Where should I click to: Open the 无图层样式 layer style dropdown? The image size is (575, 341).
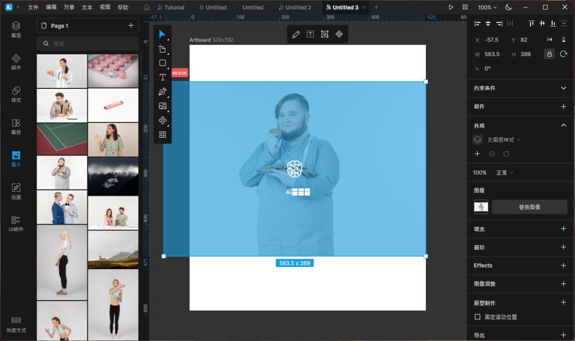[x=504, y=140]
